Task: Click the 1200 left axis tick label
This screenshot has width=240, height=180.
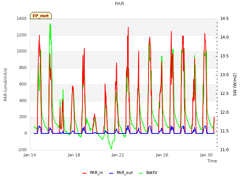Action: 22,35
